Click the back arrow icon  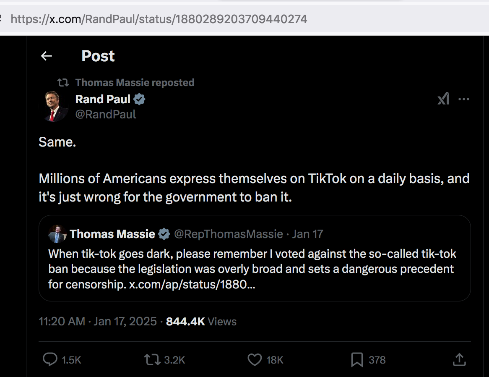46,56
